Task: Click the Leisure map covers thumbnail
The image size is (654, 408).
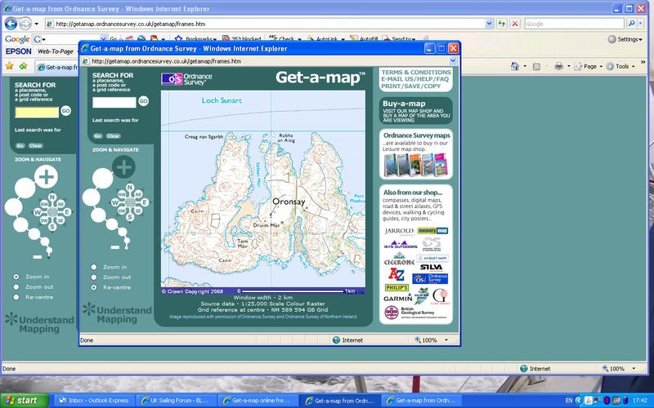Action: coord(415,165)
